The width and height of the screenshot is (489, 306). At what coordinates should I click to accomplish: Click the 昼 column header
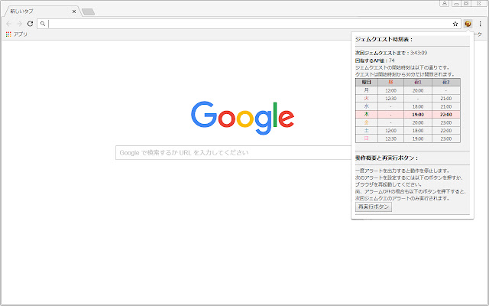pos(390,82)
